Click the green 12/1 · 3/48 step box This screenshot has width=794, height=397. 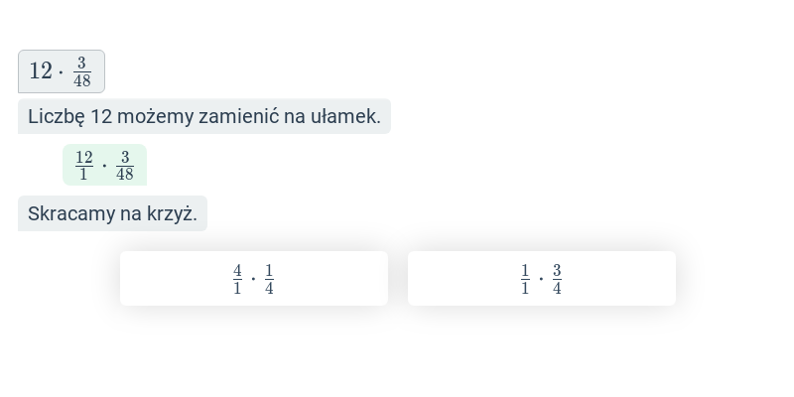105,165
